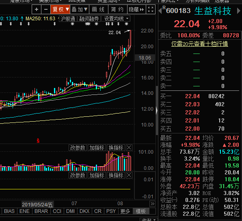Viewport: 242px width, 221px height.
Task: Click the 融资融券 tag
Action: pyautogui.click(x=89, y=19)
